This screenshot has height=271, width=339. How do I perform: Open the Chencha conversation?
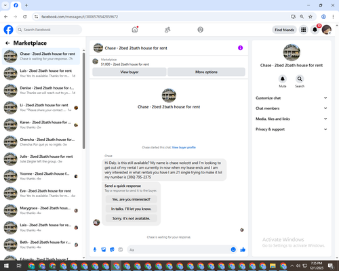point(41,142)
